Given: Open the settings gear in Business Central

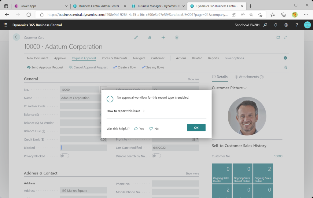Looking at the screenshot, I should pyautogui.click(x=286, y=25).
